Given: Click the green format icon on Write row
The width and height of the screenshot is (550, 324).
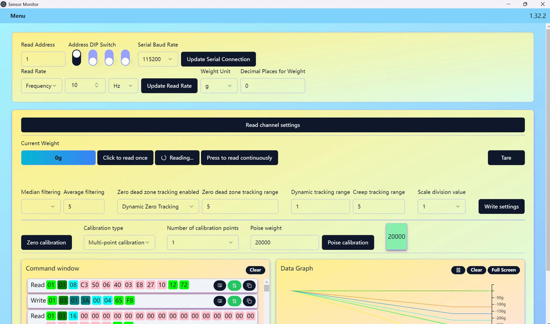Looking at the screenshot, I should tap(234, 301).
